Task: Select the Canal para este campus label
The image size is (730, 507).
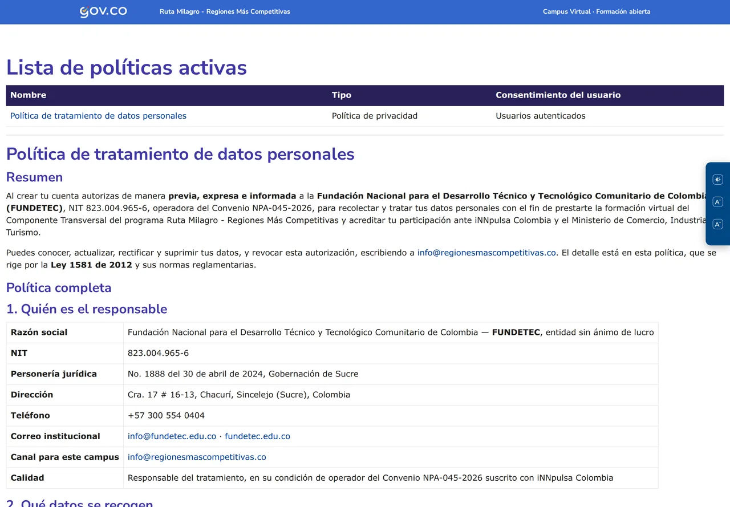Action: (x=65, y=457)
